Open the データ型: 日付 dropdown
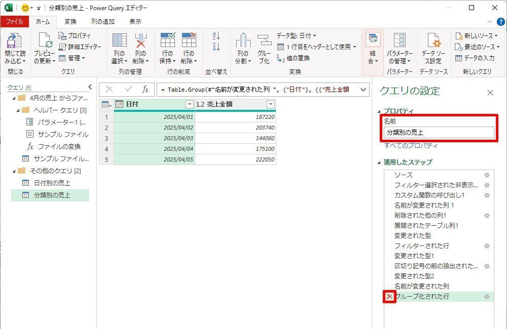507x329 pixels. click(x=297, y=36)
